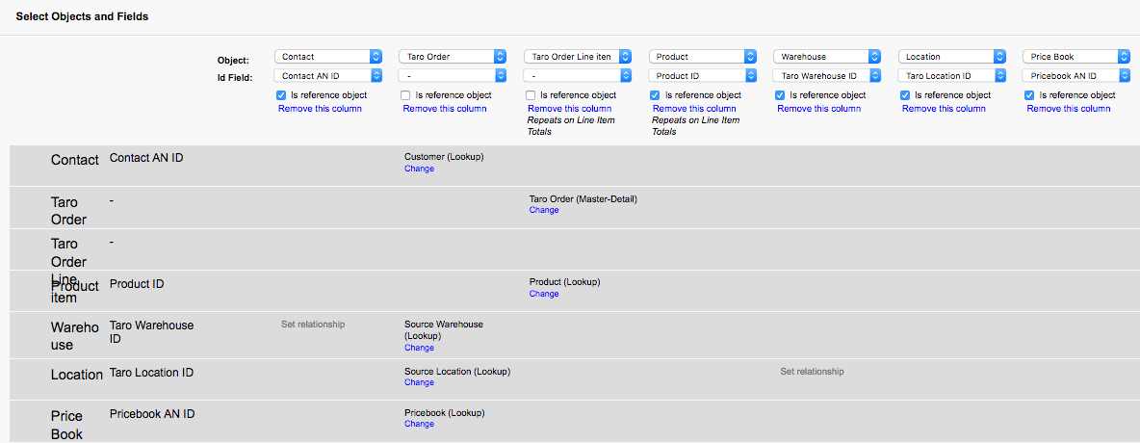Click Change under Product (Lookup)
The image size is (1140, 443).
[544, 294]
